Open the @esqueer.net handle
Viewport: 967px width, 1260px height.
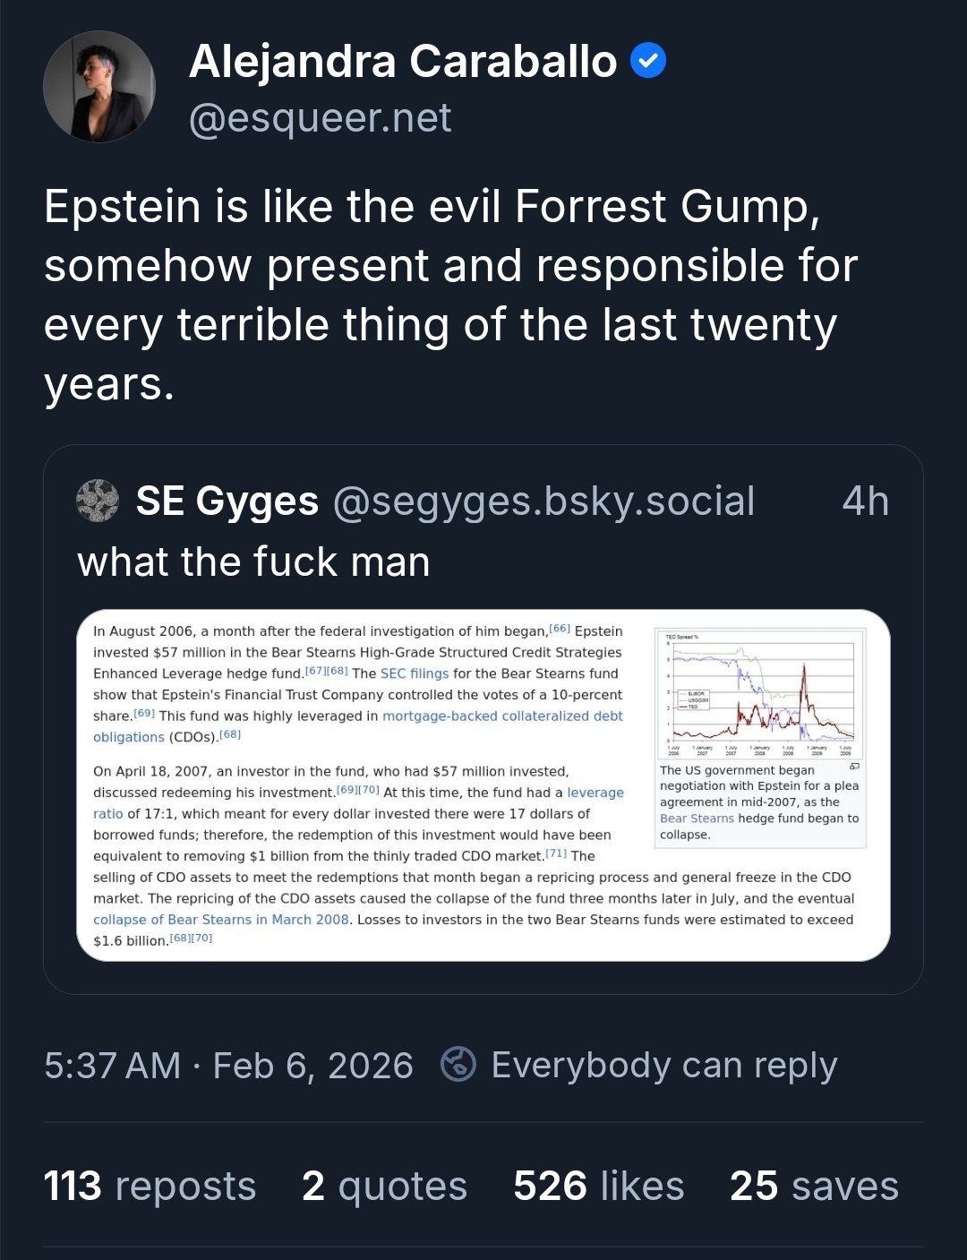click(320, 118)
